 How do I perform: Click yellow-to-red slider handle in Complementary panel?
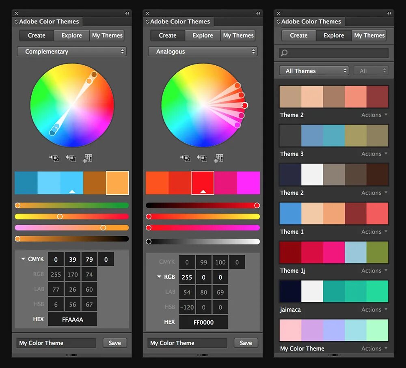[x=60, y=216]
